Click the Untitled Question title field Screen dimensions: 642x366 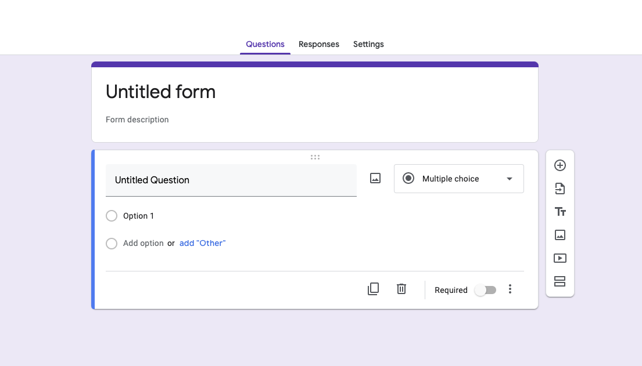(231, 180)
